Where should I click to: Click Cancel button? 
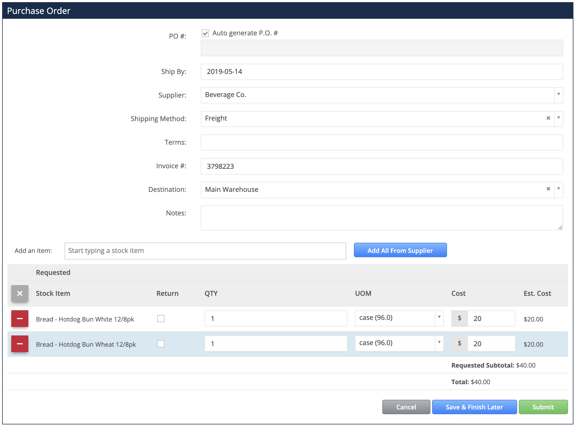click(406, 407)
